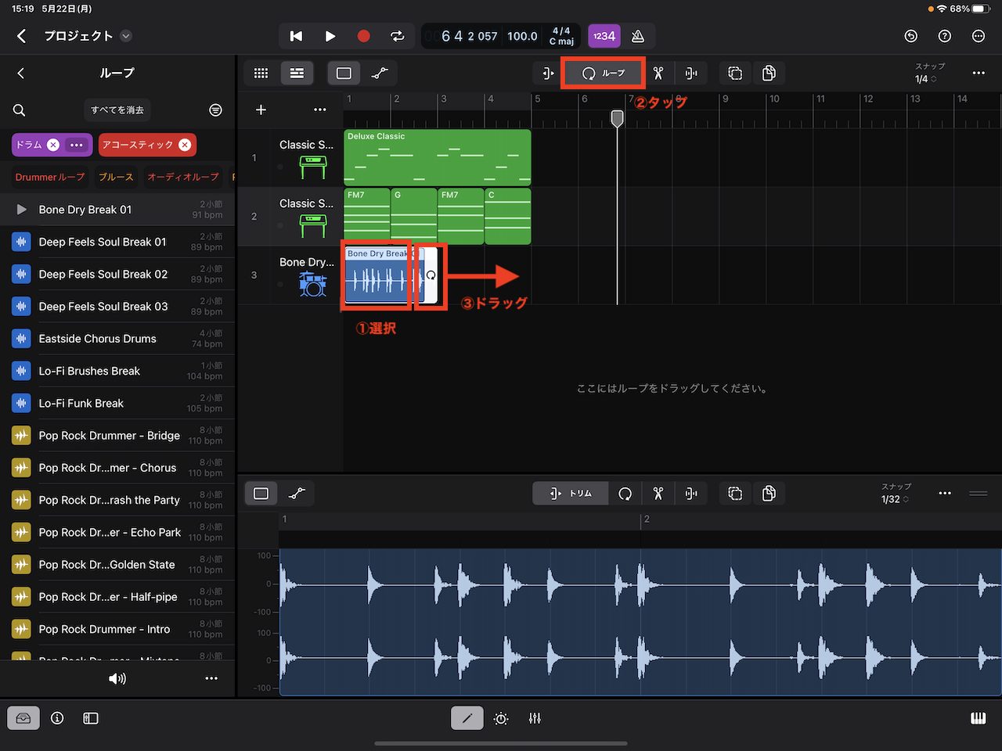This screenshot has height=751, width=1002.
Task: Open the ドラム tag more options
Action: pyautogui.click(x=76, y=145)
